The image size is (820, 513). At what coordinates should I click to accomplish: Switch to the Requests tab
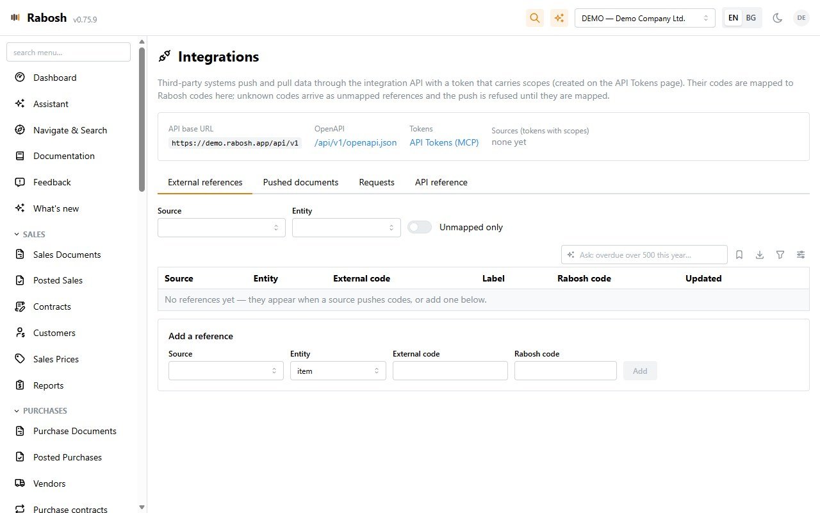pyautogui.click(x=377, y=182)
